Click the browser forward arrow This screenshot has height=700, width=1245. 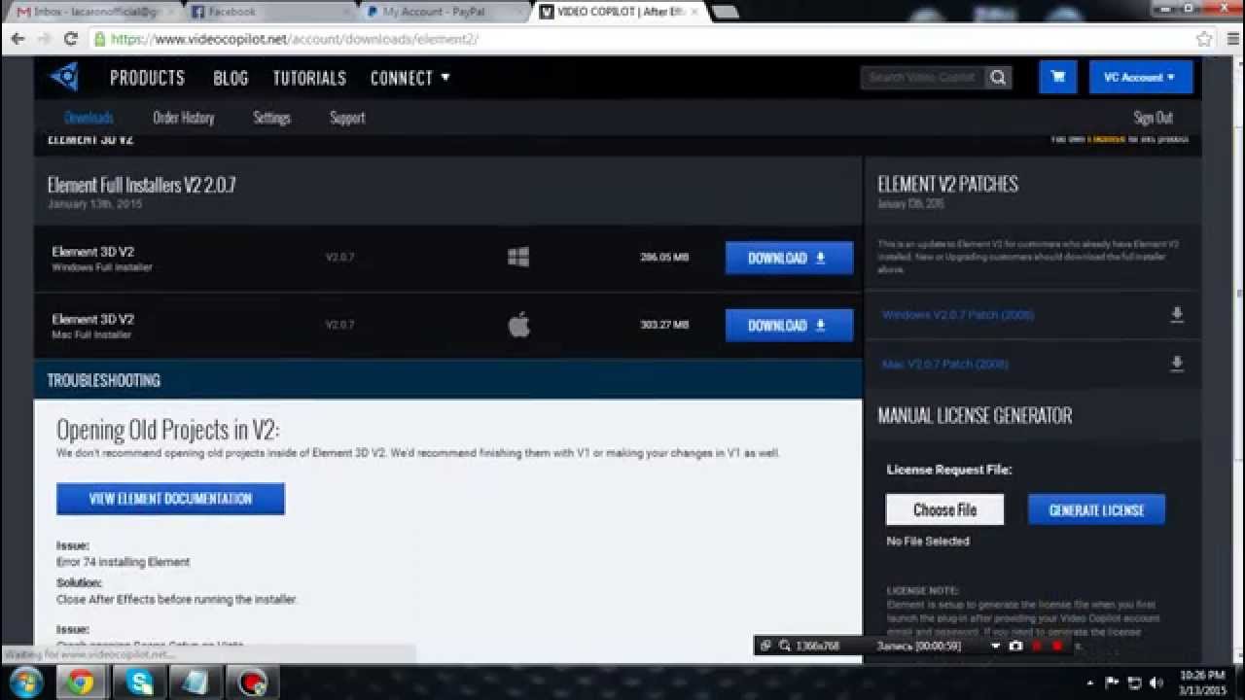coord(44,39)
